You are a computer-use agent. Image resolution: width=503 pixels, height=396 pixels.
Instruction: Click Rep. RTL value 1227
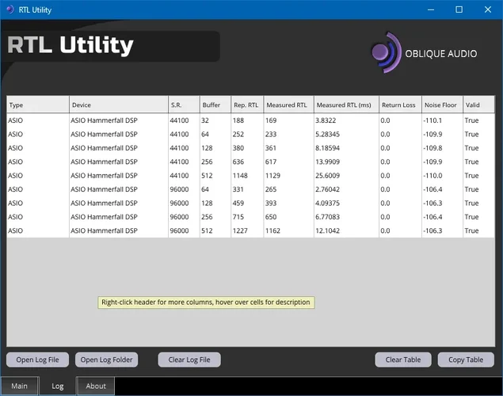[247, 230]
